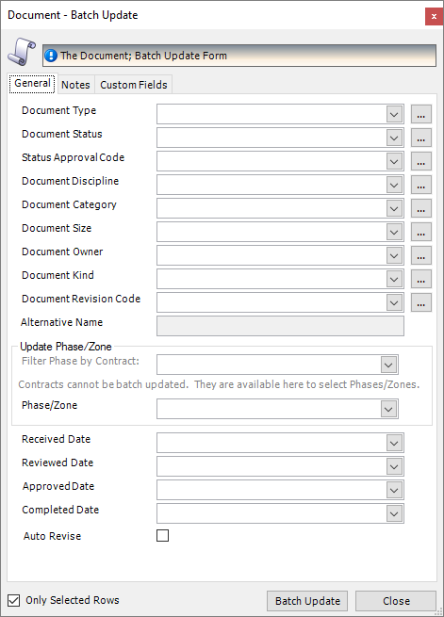
Task: Click the 'Update Phase/Zone' group label
Action: click(x=66, y=347)
